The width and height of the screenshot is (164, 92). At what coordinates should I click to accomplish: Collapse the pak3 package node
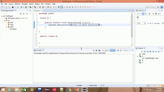(6, 27)
